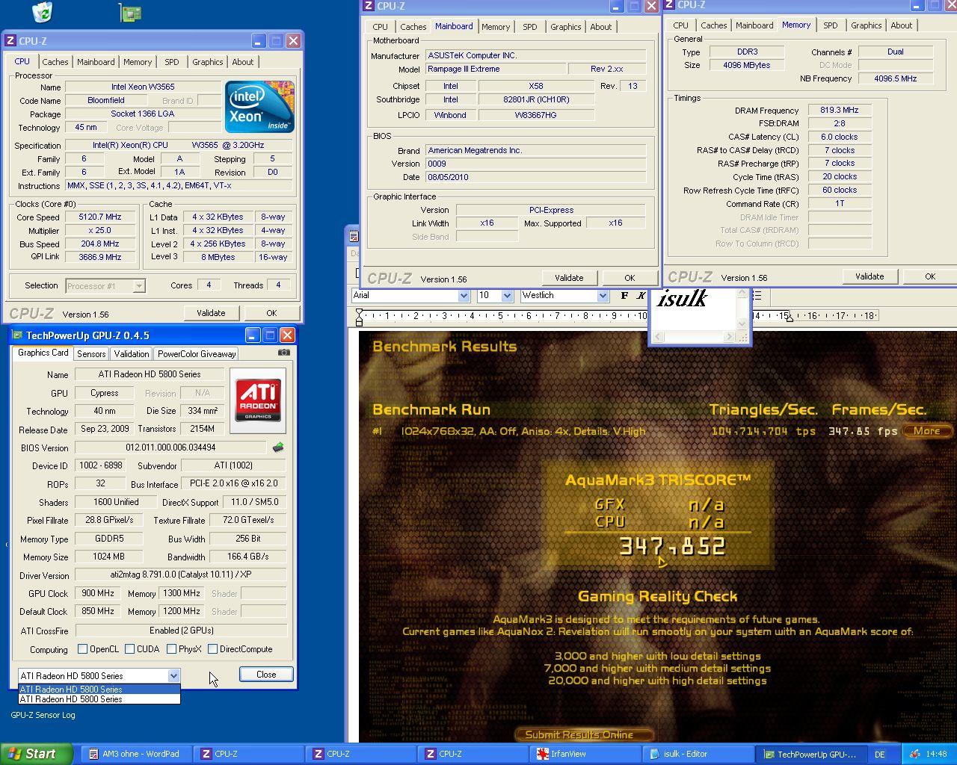Switch to Sensors tab in GPU-Z
Viewport: 957px width, 765px height.
(x=91, y=354)
